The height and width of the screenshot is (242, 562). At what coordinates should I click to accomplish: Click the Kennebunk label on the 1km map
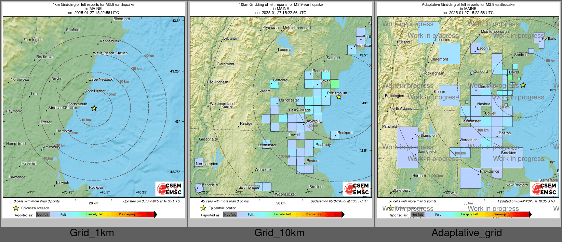point(109,41)
